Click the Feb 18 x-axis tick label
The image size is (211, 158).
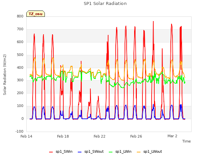(63, 136)
